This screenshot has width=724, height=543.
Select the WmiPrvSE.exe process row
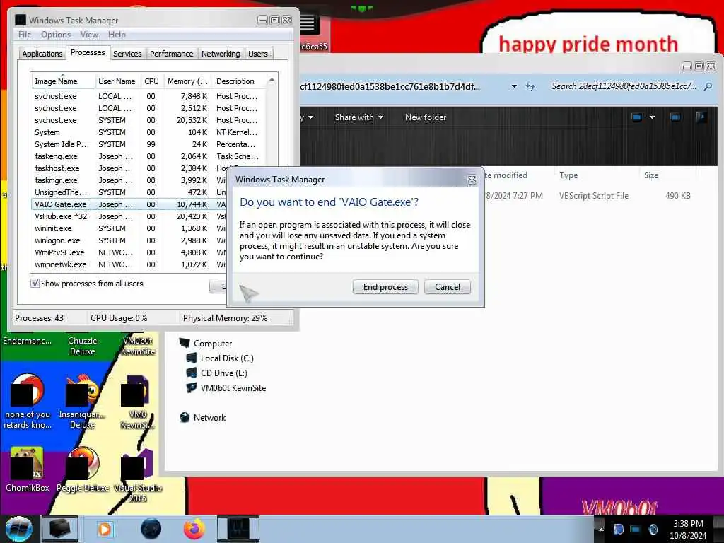coord(130,252)
